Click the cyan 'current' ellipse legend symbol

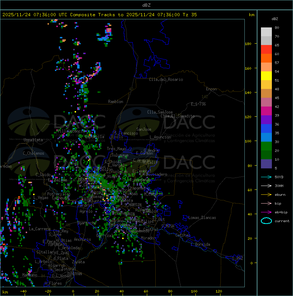click(266, 221)
